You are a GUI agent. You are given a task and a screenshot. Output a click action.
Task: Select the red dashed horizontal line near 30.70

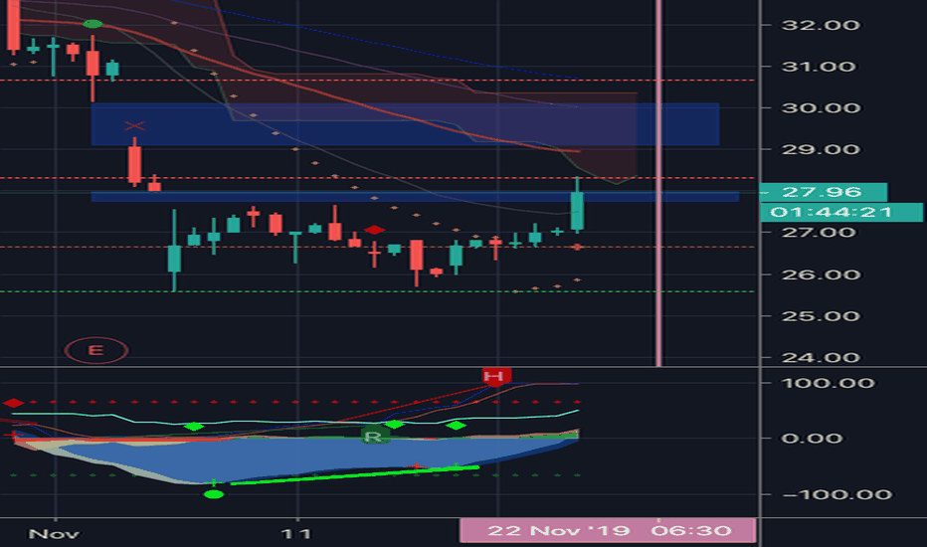(378, 80)
